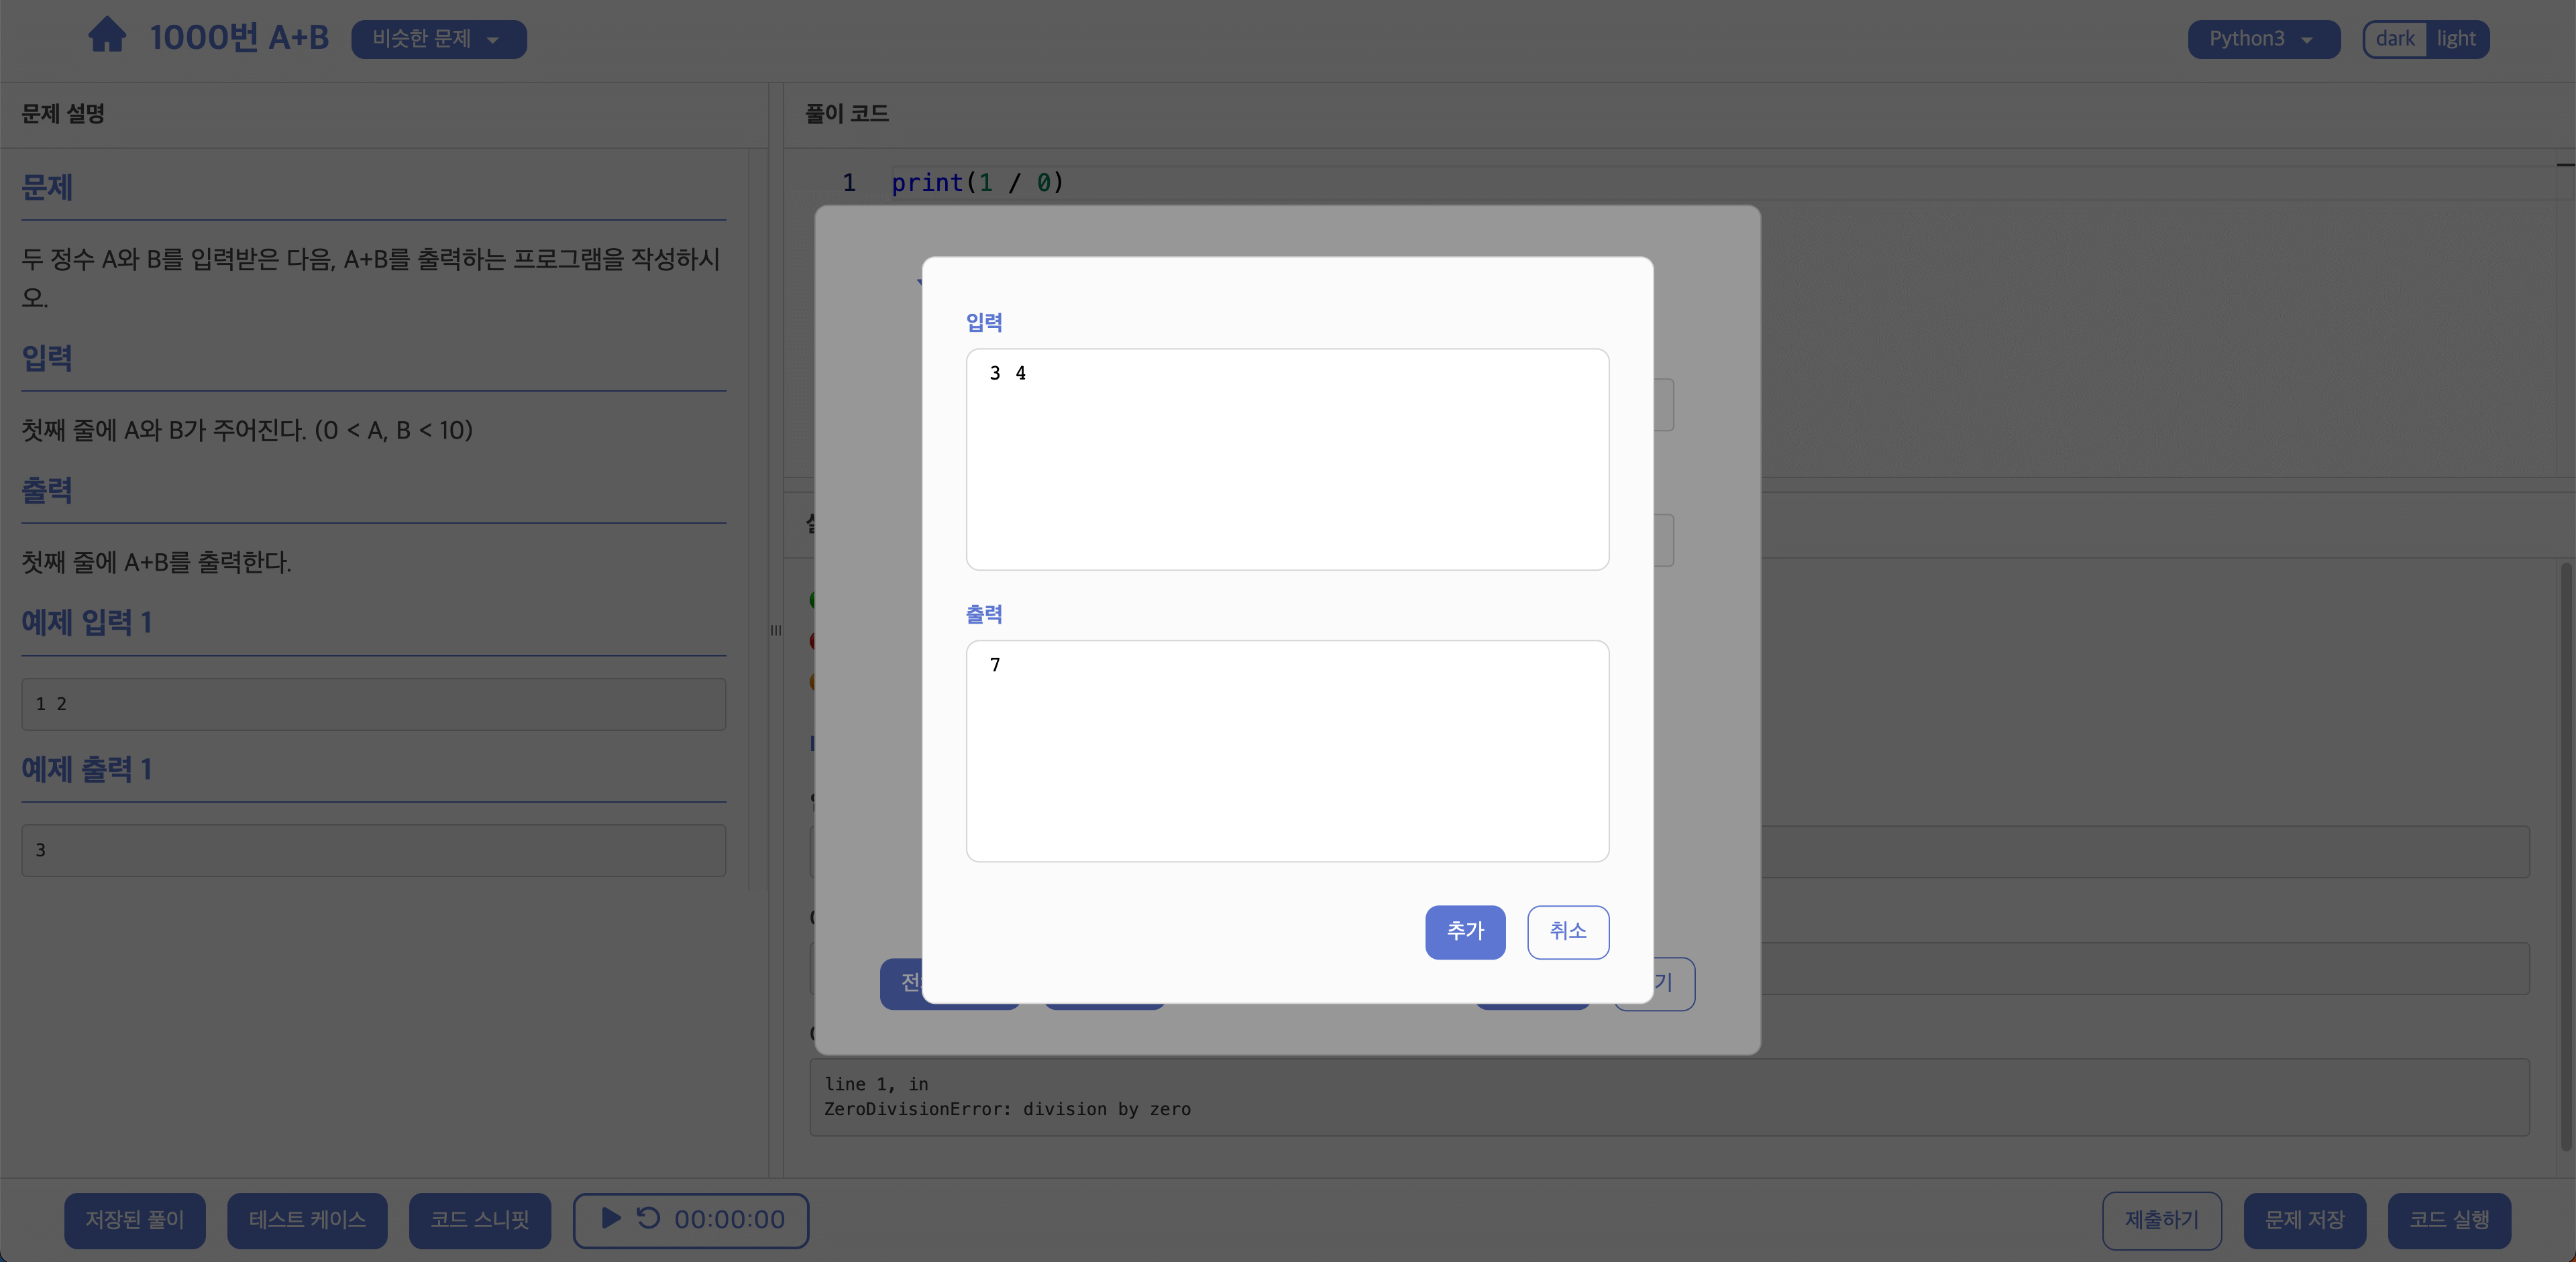Open the 비슷한 문제 dropdown
The image size is (2576, 1262).
pyautogui.click(x=438, y=39)
